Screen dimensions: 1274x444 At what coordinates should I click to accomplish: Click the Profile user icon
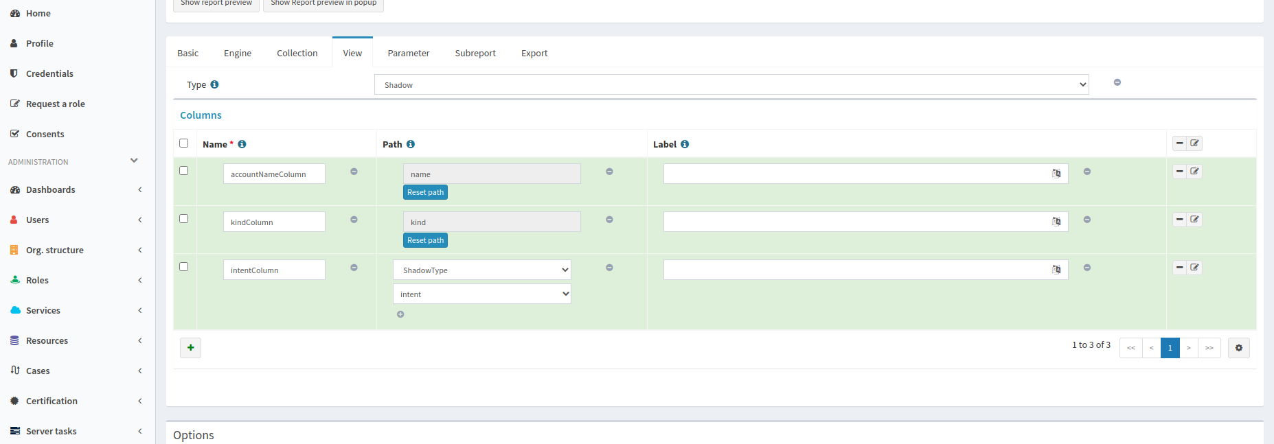tap(14, 43)
